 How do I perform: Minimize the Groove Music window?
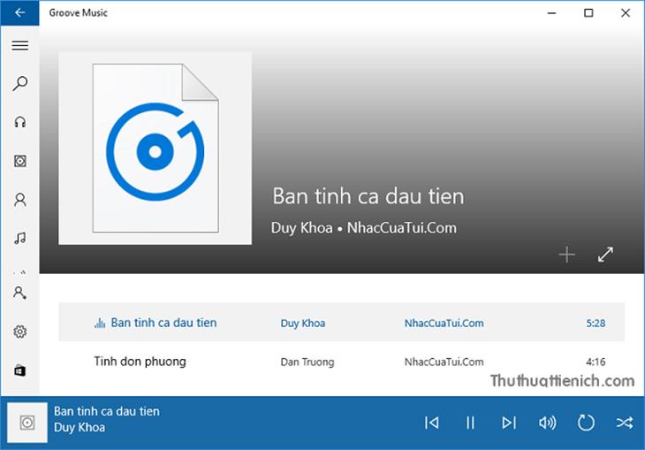(551, 12)
